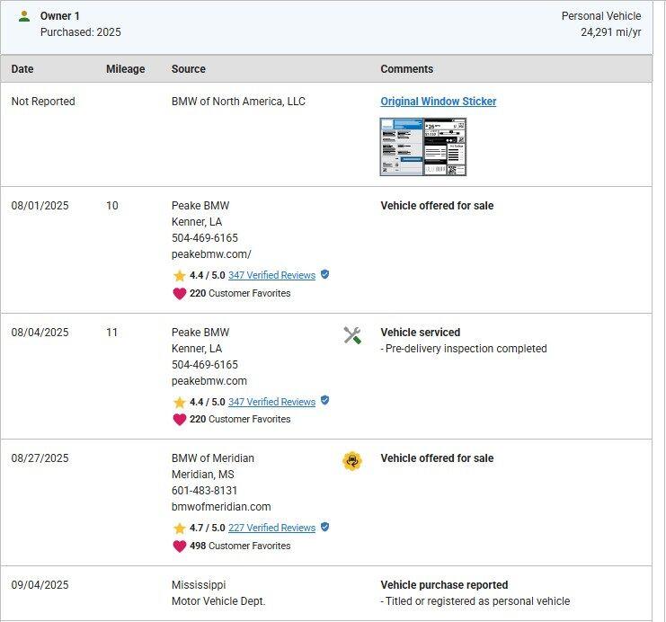Click the Personal Vehicle label
This screenshot has width=666, height=622.
(601, 15)
